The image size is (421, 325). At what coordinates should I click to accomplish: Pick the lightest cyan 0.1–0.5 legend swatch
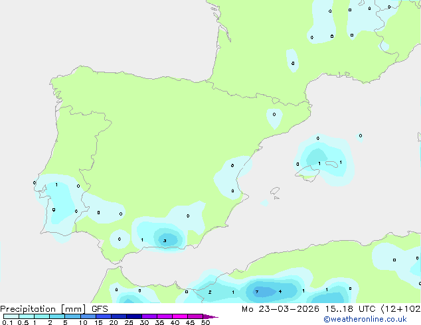(x=11, y=316)
